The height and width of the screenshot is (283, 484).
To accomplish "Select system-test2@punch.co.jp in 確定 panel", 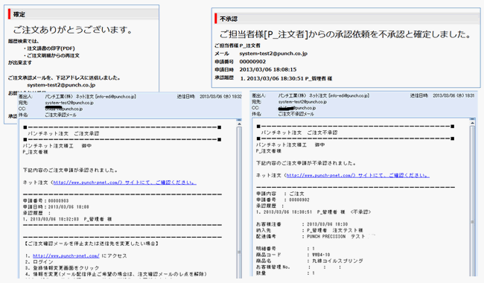I will (61, 85).
